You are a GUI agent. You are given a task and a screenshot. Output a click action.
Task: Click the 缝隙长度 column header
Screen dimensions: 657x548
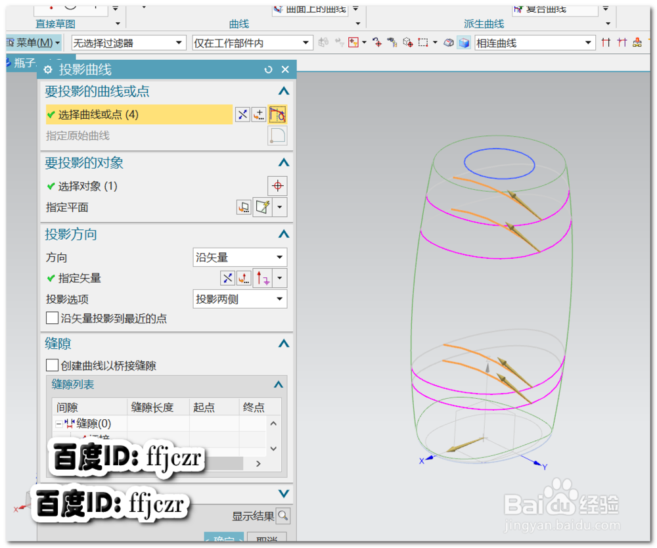pyautogui.click(x=158, y=407)
